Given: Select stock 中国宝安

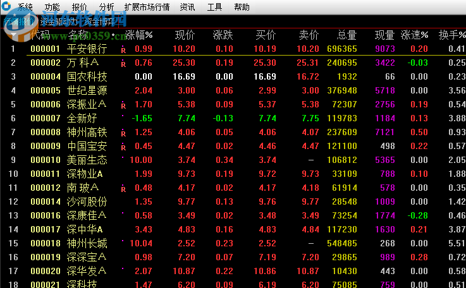Looking at the screenshot, I should point(87,146).
